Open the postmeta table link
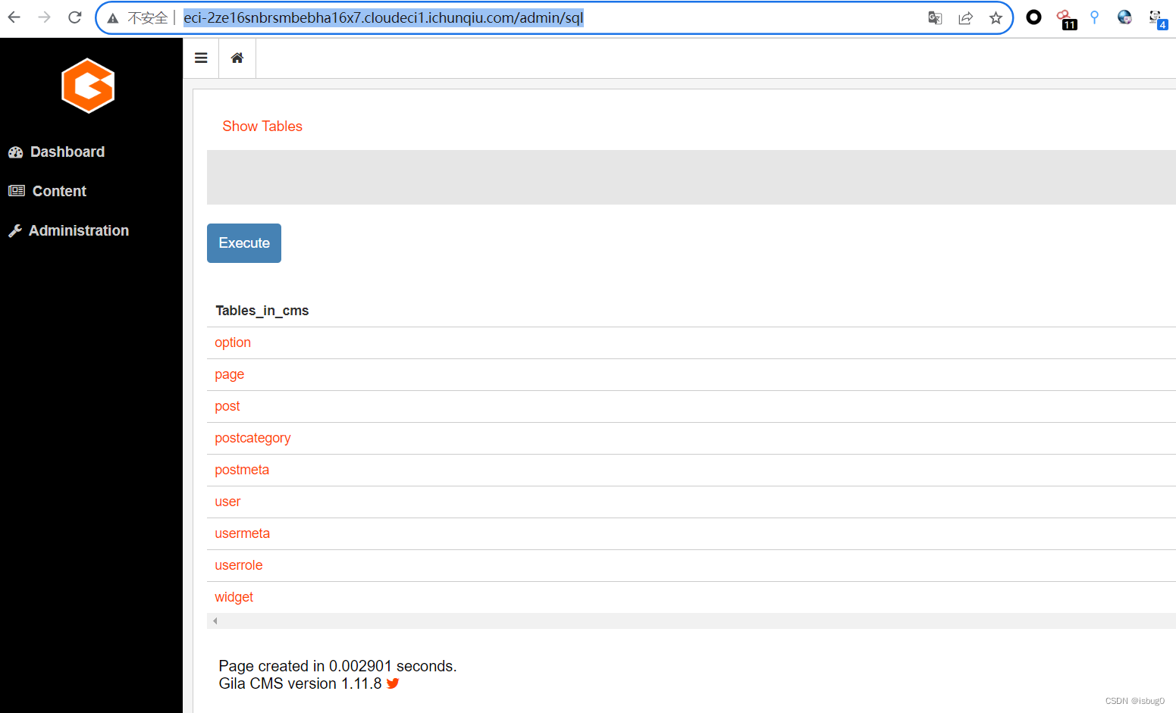1176x713 pixels. (242, 470)
